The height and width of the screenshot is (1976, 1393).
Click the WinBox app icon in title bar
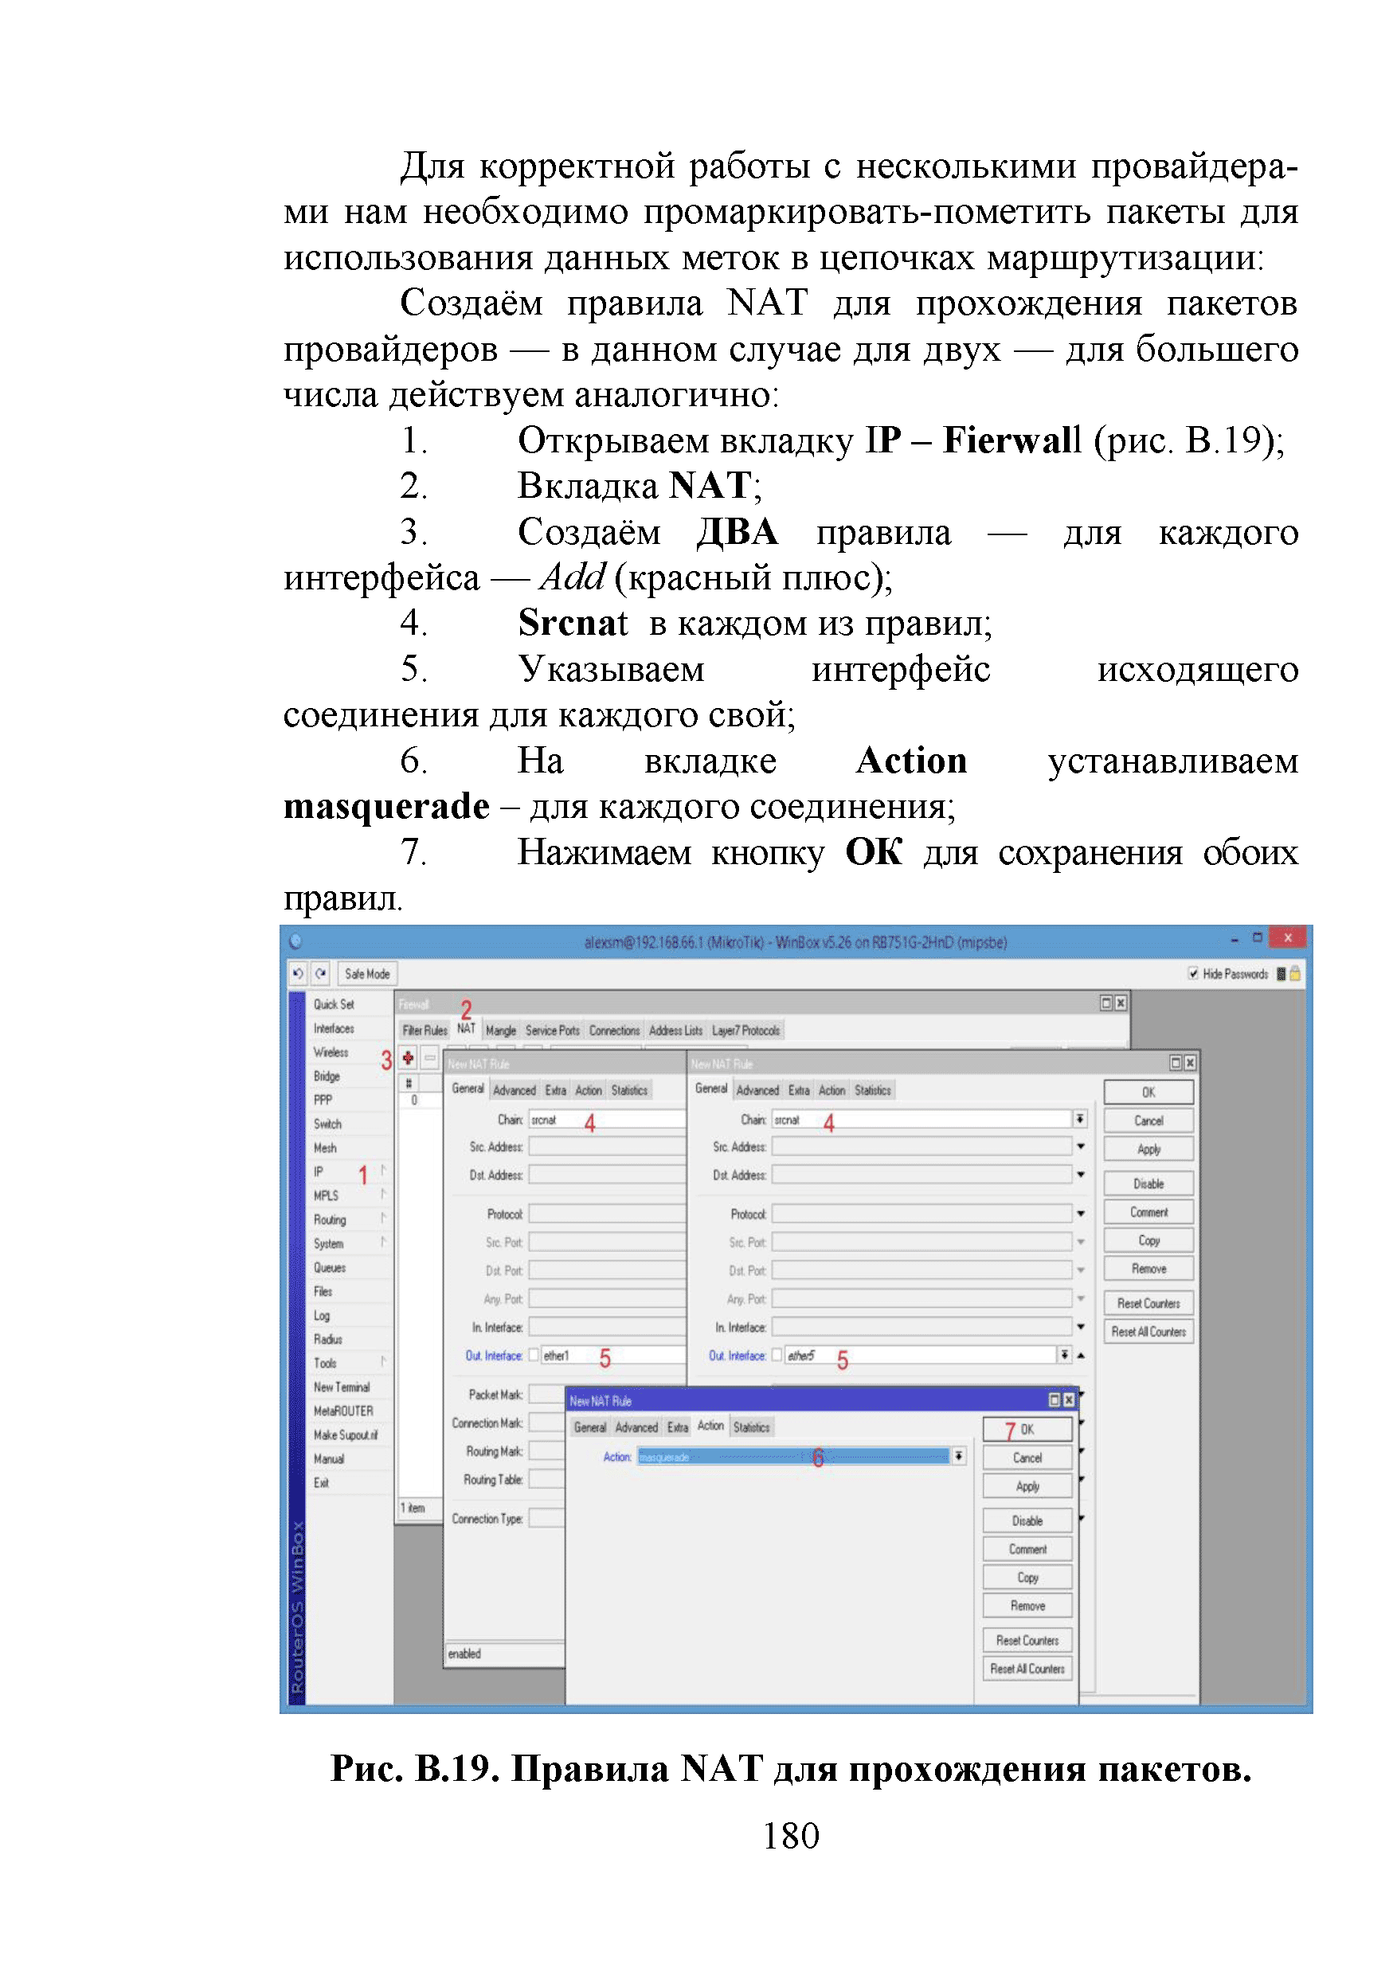coord(295,941)
